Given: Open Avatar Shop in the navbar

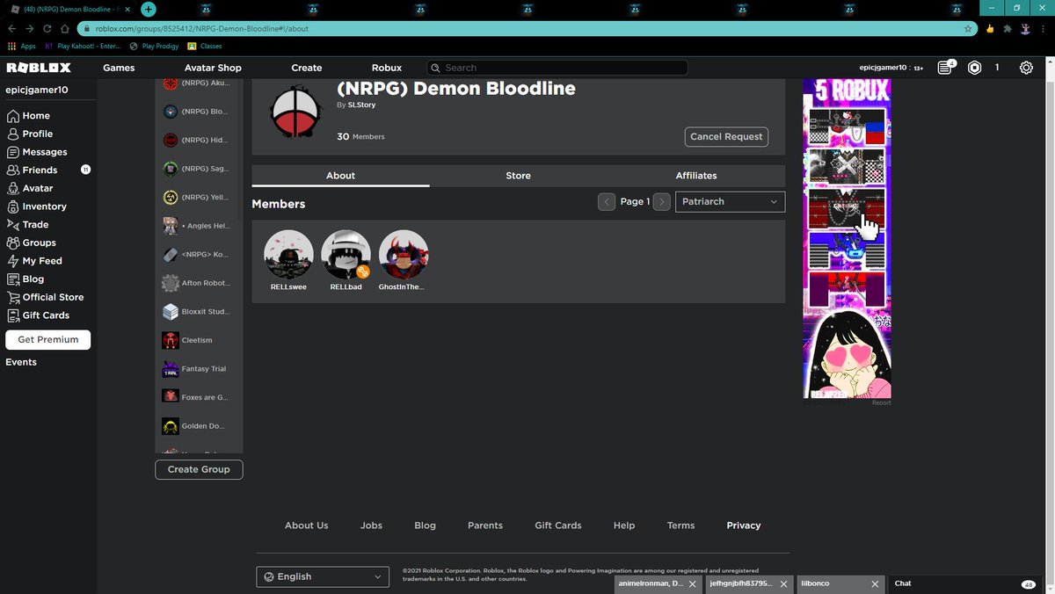Looking at the screenshot, I should [213, 68].
